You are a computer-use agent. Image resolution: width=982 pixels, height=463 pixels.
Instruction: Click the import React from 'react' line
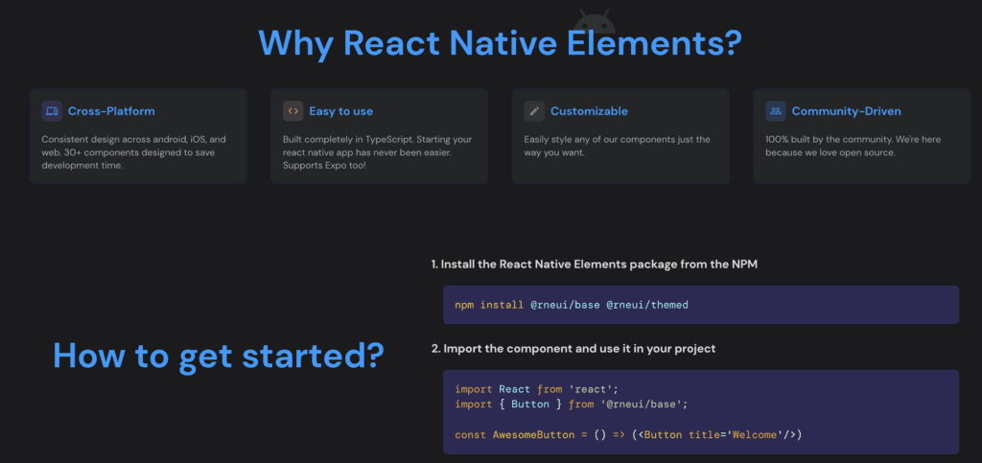[x=537, y=389]
